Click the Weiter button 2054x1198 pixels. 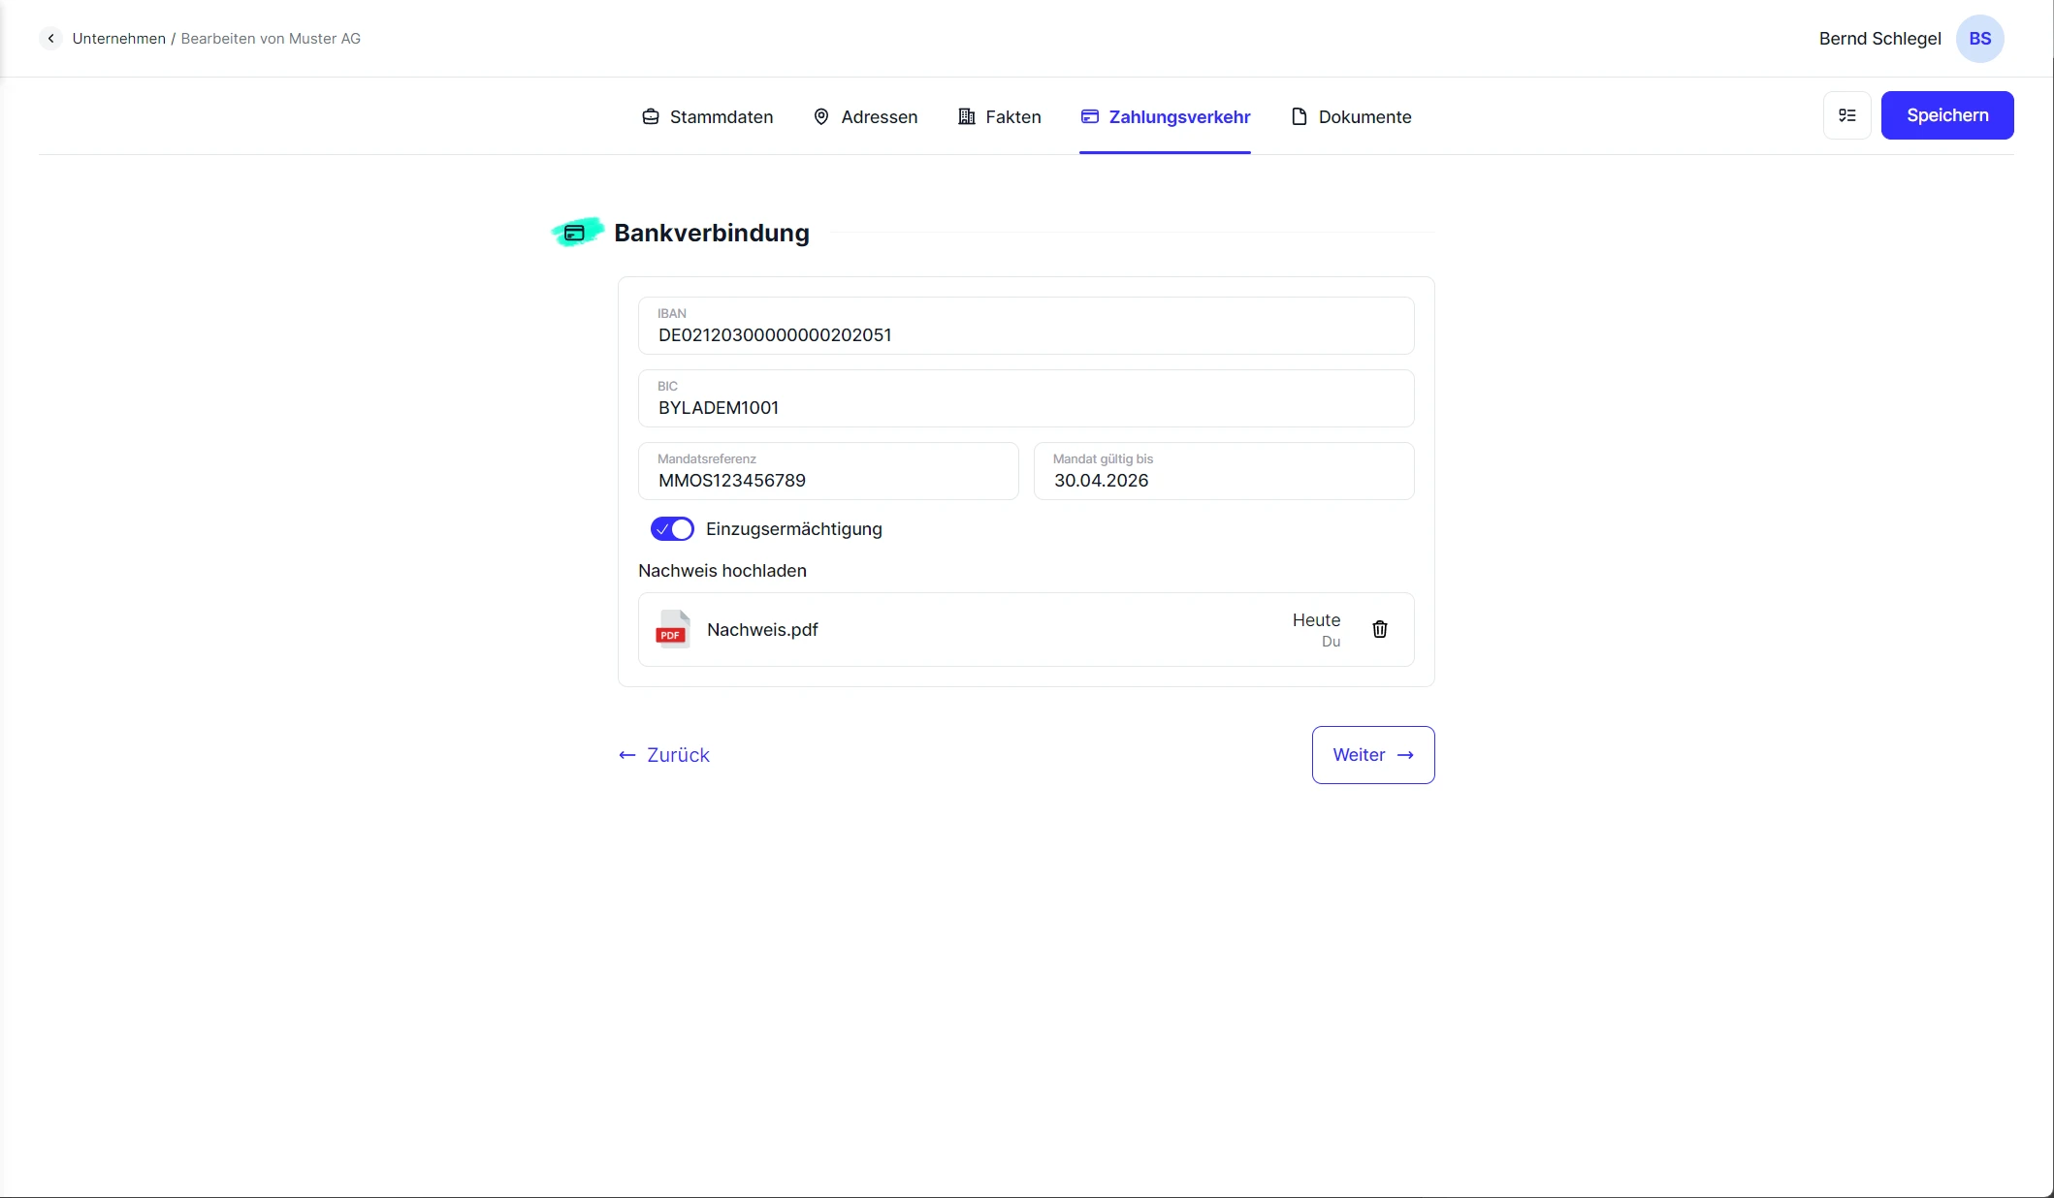coord(1372,755)
